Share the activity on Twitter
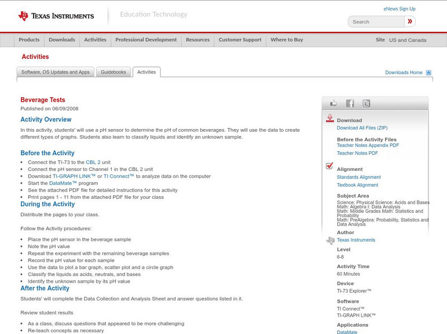Viewport: 447px width, 334px height. (366, 103)
